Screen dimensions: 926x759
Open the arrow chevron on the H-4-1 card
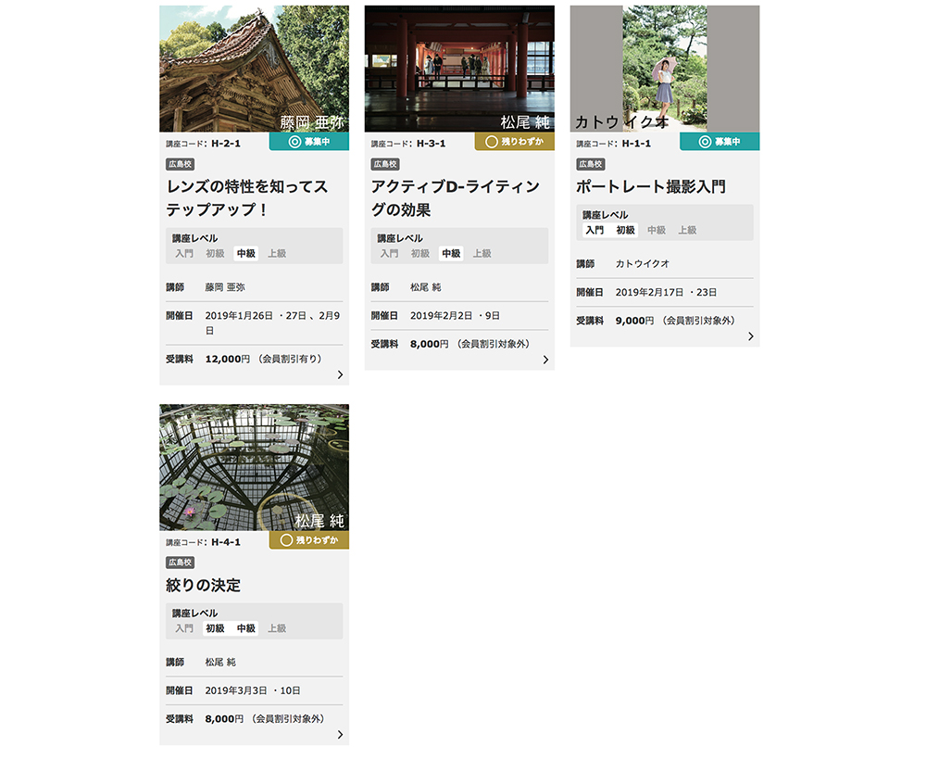(340, 735)
